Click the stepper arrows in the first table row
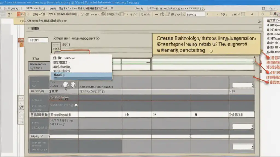This screenshot has height=157, width=280. point(252,85)
